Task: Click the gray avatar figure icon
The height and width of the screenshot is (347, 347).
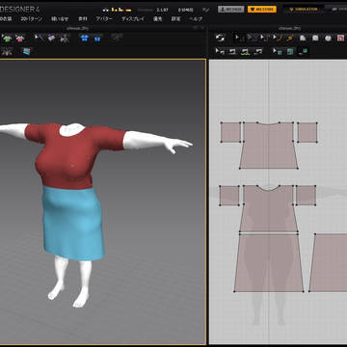Action: [x=65, y=39]
